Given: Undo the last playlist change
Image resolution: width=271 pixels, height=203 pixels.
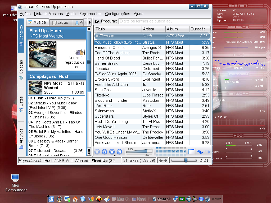Looking at the screenshot, I should point(200,152).
